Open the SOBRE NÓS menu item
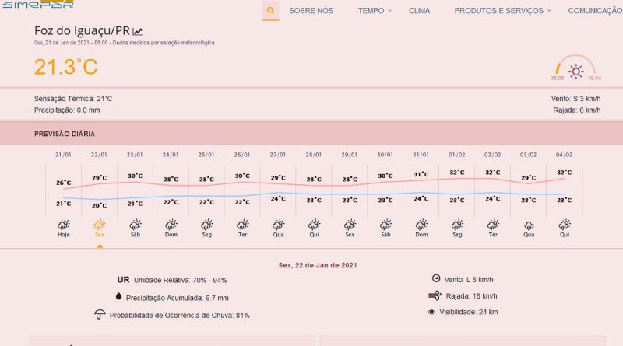This screenshot has width=623, height=346. (x=311, y=11)
